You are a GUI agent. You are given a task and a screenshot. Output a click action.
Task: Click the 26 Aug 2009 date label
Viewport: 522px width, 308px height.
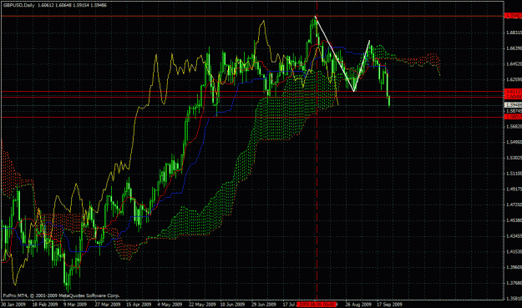coord(358,304)
